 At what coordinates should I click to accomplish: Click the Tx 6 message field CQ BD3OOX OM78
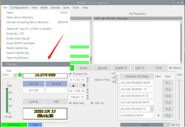coord(137,116)
